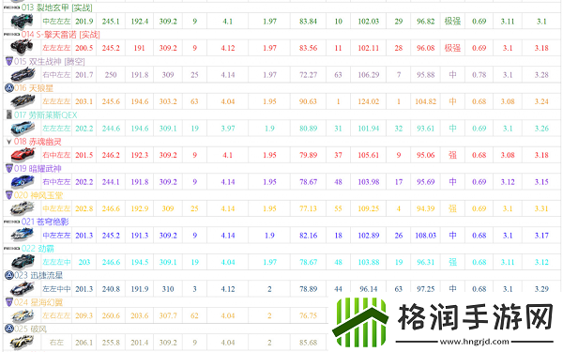Viewport: 563px width, 352px height.
Task: Click value 240.8 in 迅捷流星 row
Action: [x=111, y=289]
